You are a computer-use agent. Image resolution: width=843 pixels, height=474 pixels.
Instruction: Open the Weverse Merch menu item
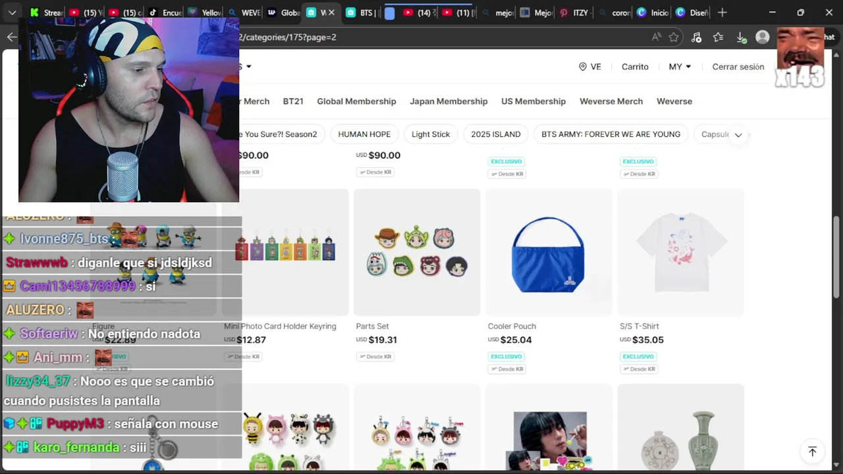[x=611, y=101]
